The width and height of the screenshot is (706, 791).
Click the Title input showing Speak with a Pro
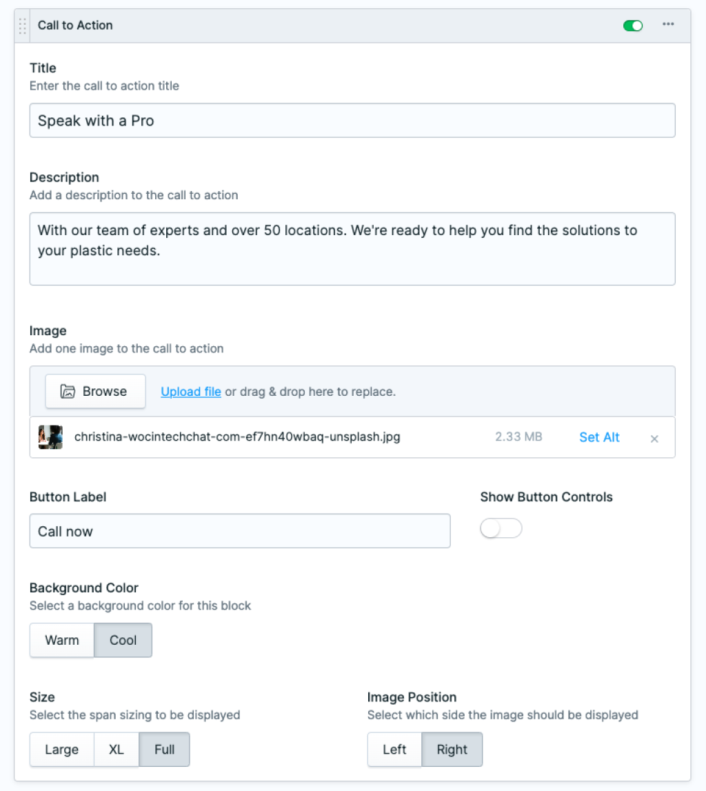(352, 120)
